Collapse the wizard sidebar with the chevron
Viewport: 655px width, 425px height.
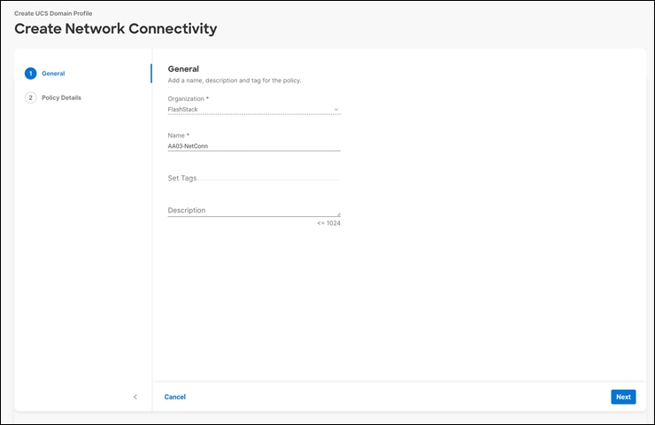tap(135, 397)
